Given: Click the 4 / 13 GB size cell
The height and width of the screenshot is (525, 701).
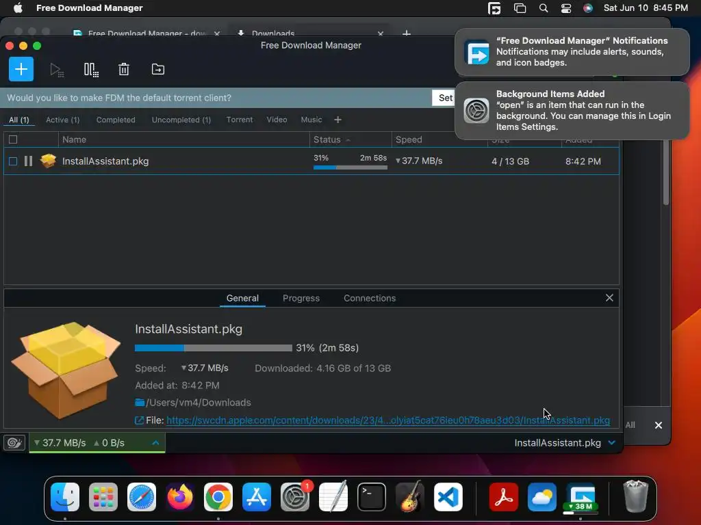Looking at the screenshot, I should click(x=510, y=161).
